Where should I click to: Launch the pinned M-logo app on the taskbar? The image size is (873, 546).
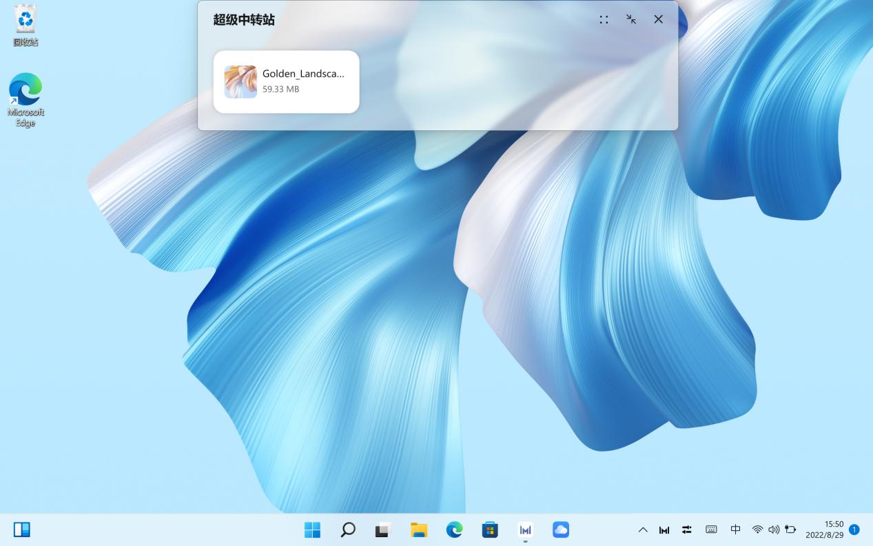click(525, 529)
